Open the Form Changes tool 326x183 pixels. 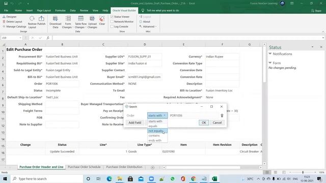point(68,22)
